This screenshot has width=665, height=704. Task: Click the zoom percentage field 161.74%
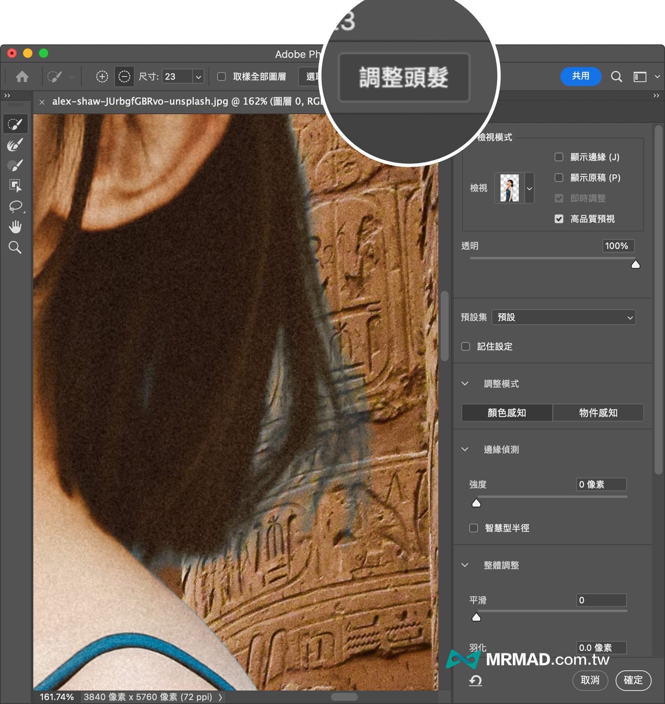57,697
